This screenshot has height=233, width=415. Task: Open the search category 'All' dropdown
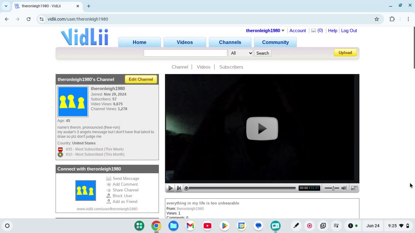click(241, 53)
